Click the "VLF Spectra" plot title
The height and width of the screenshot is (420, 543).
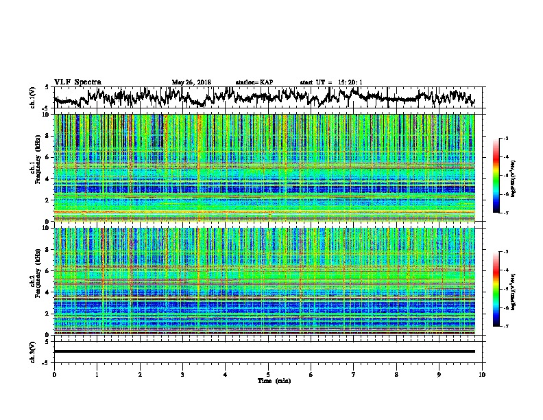point(77,82)
